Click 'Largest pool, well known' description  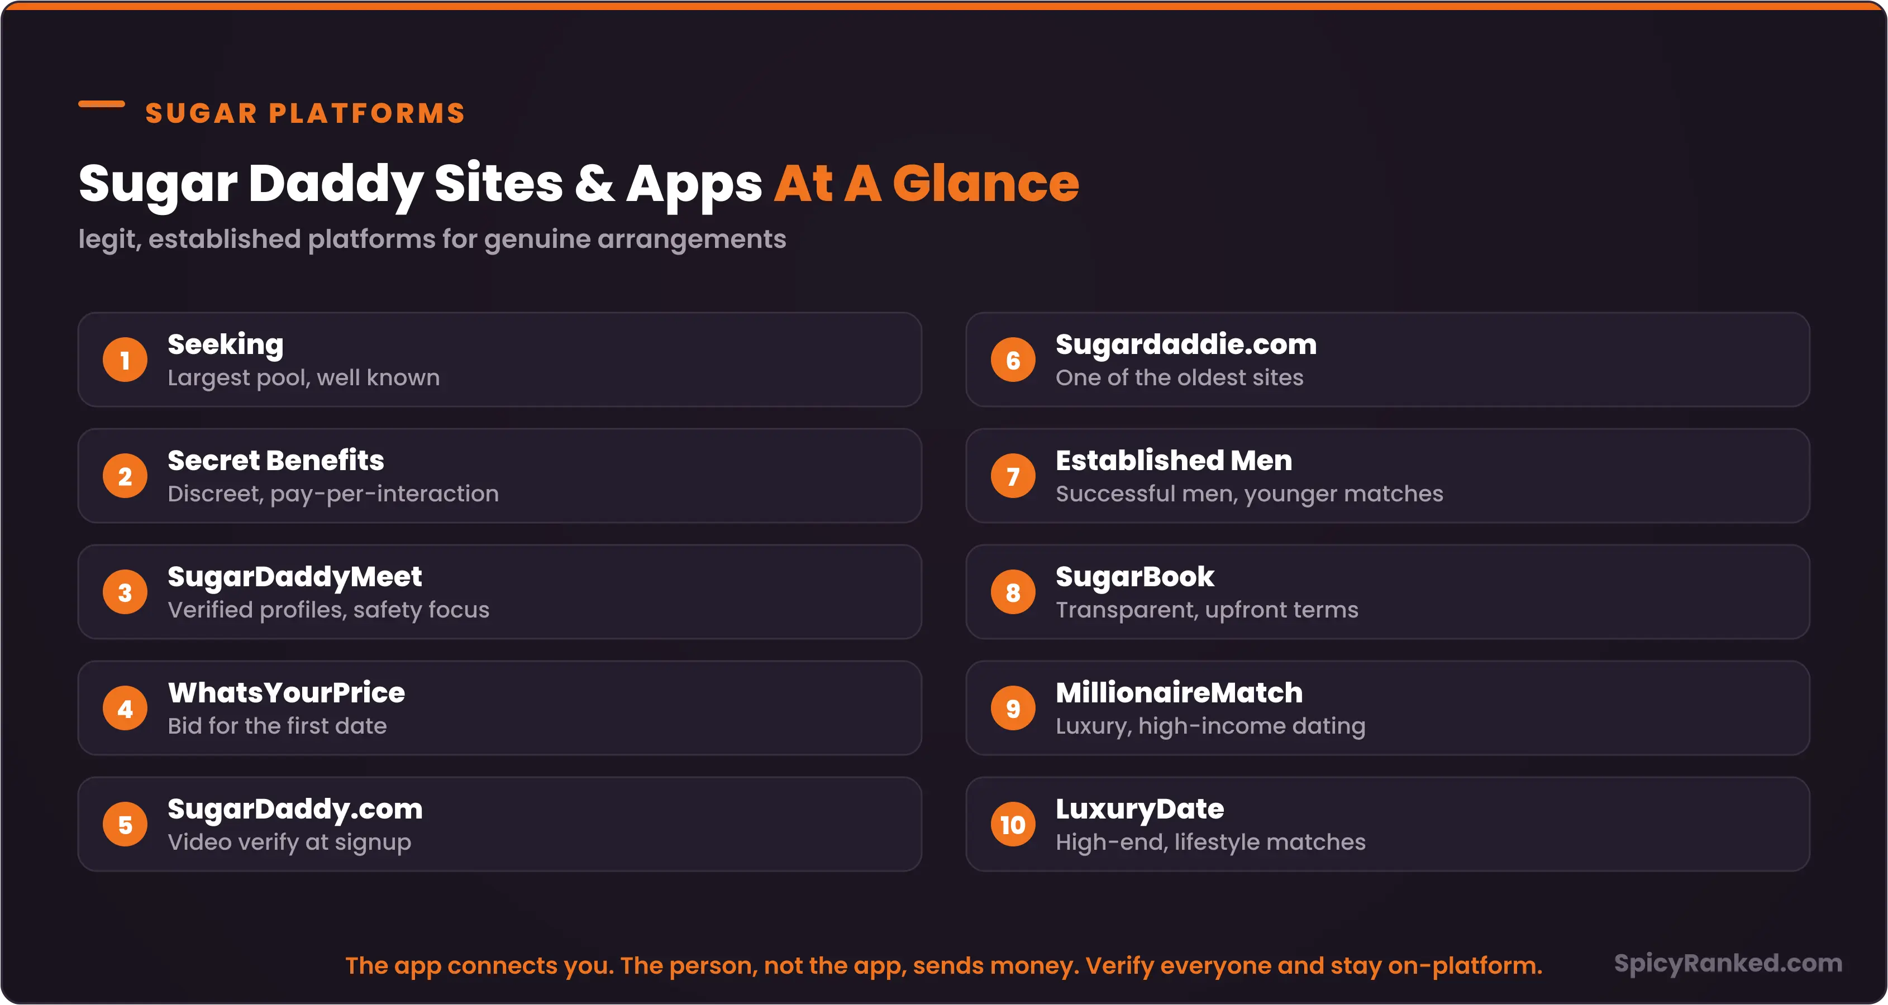pyautogui.click(x=303, y=378)
